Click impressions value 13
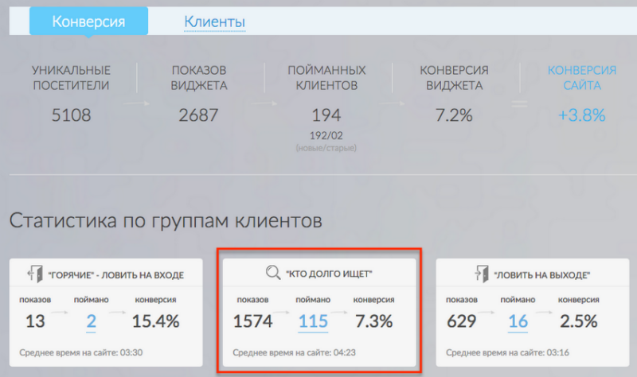This screenshot has height=377, width=637. pyautogui.click(x=35, y=321)
